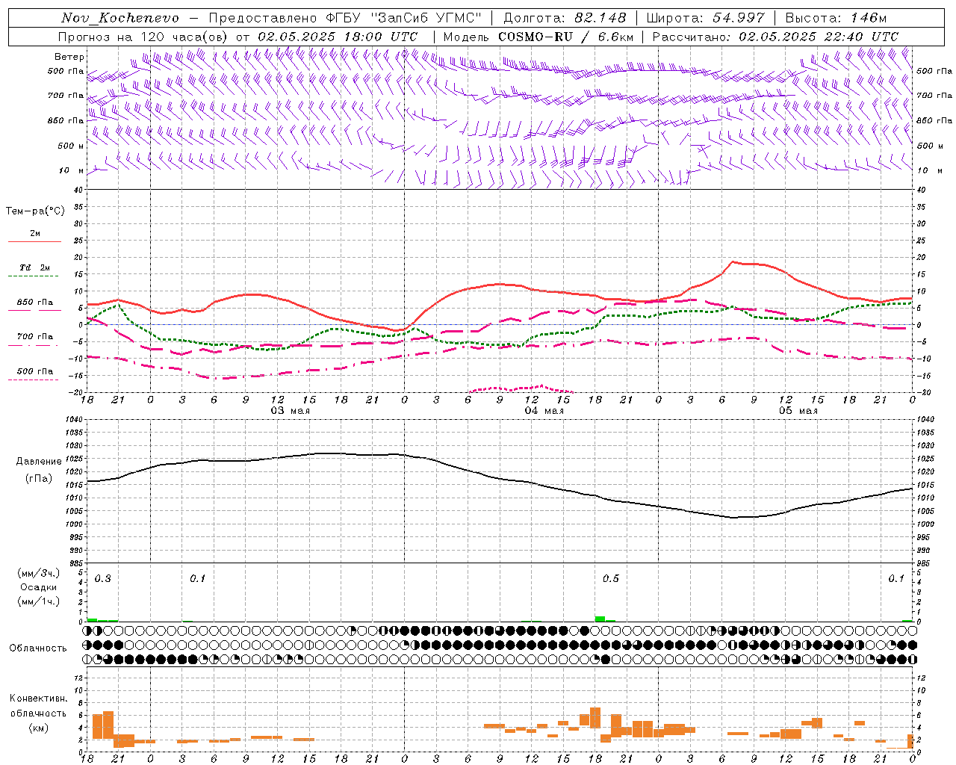This screenshot has width=956, height=765.
Task: Click the "0.5" precipitation amount value
Action: 611,579
